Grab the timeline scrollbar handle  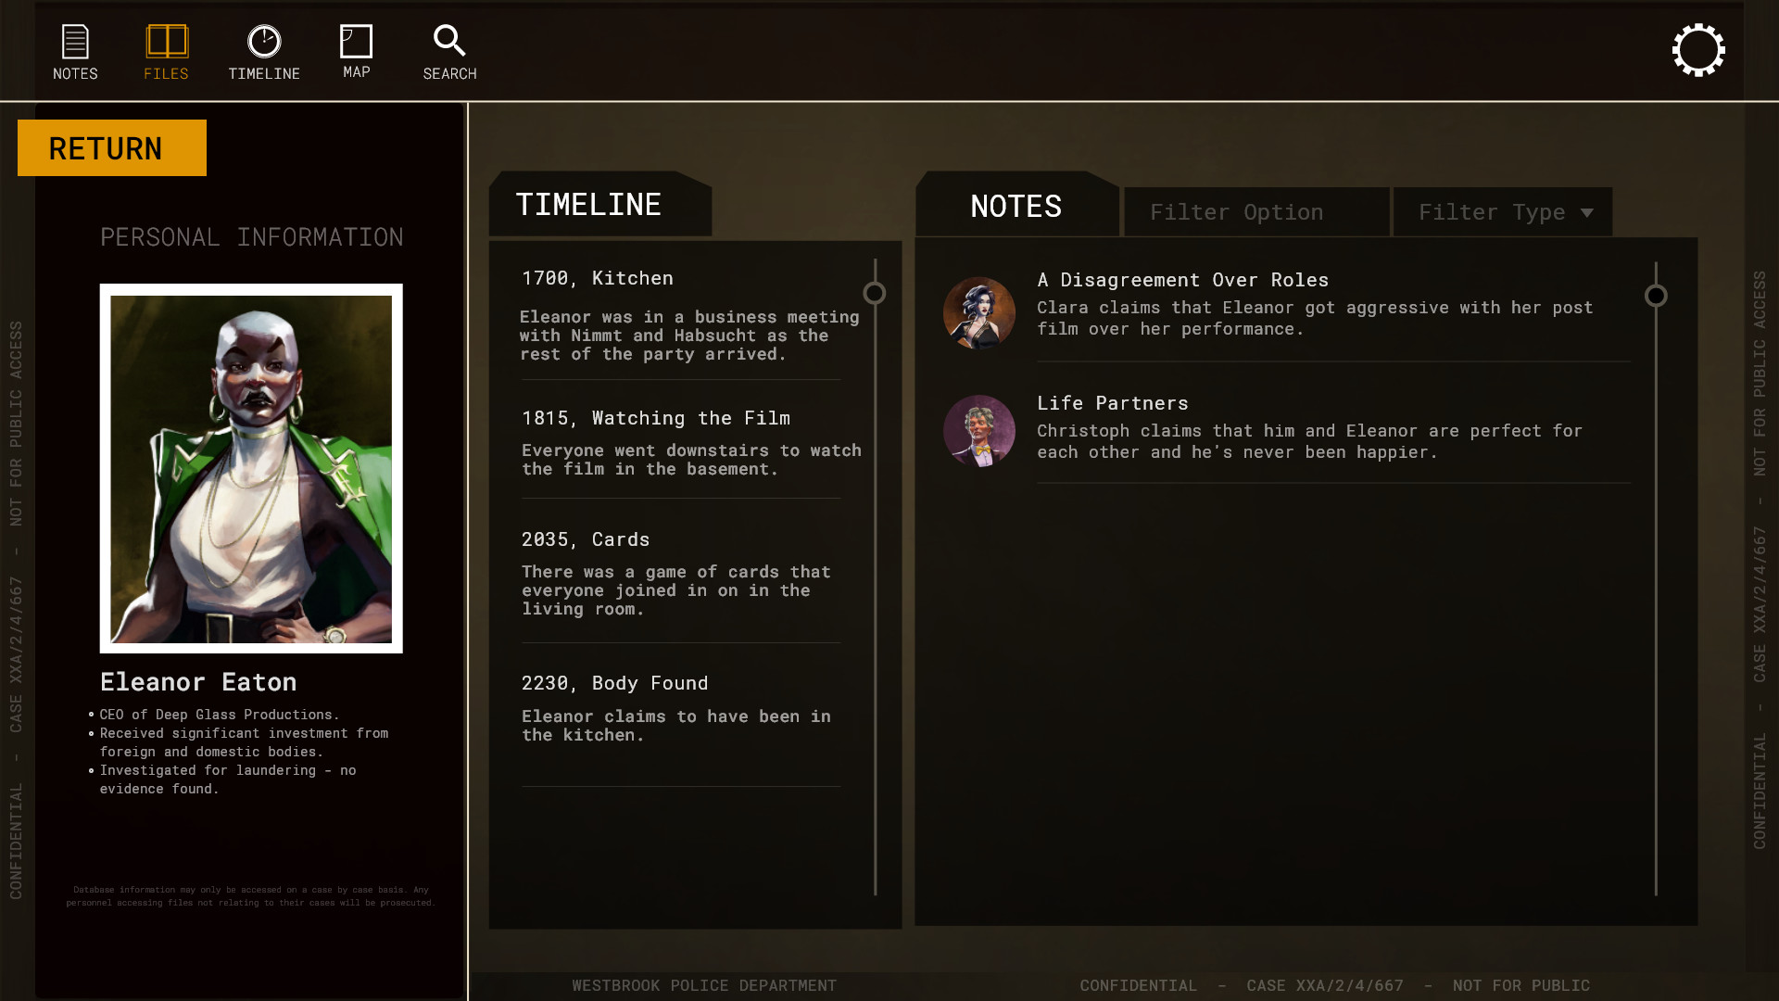click(874, 294)
